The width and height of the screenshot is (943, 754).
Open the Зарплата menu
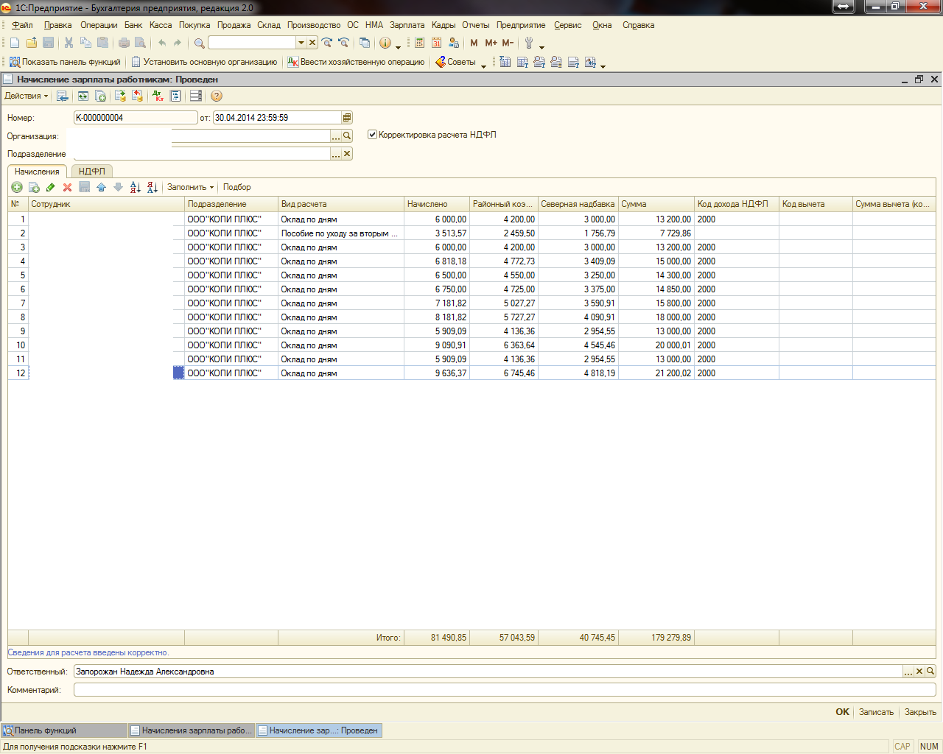[407, 25]
